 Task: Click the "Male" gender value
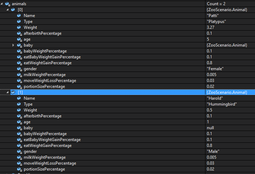tap(213, 151)
